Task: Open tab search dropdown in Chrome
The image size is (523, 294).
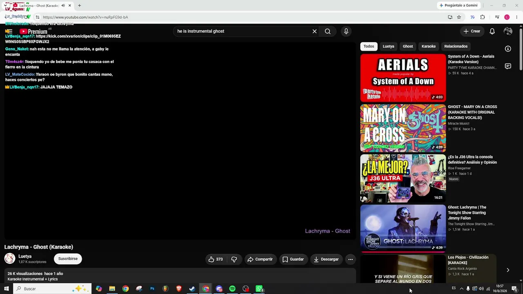Action: pyautogui.click(x=5, y=5)
